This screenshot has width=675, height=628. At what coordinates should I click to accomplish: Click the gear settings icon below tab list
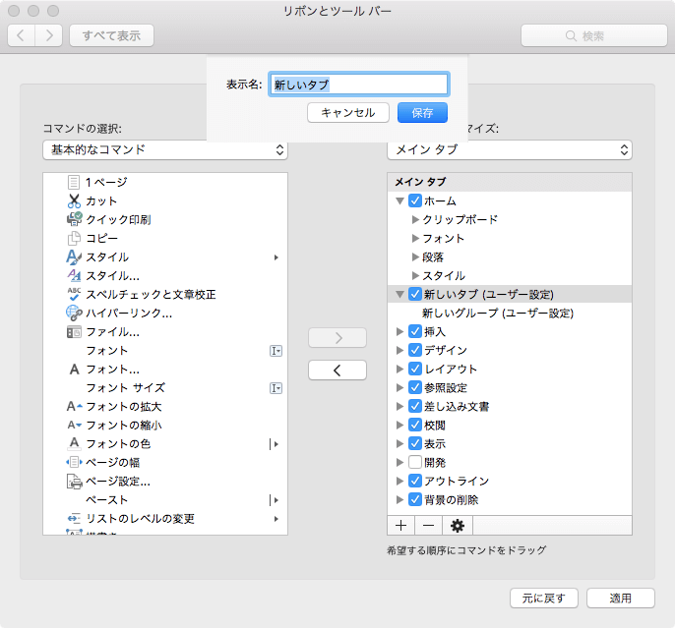457,526
